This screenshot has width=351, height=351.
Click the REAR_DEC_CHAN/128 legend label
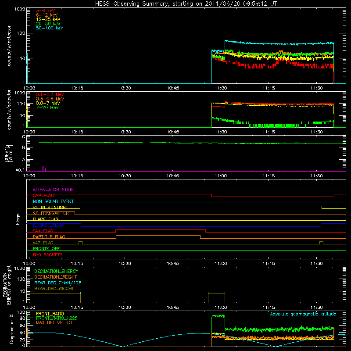coord(58,283)
